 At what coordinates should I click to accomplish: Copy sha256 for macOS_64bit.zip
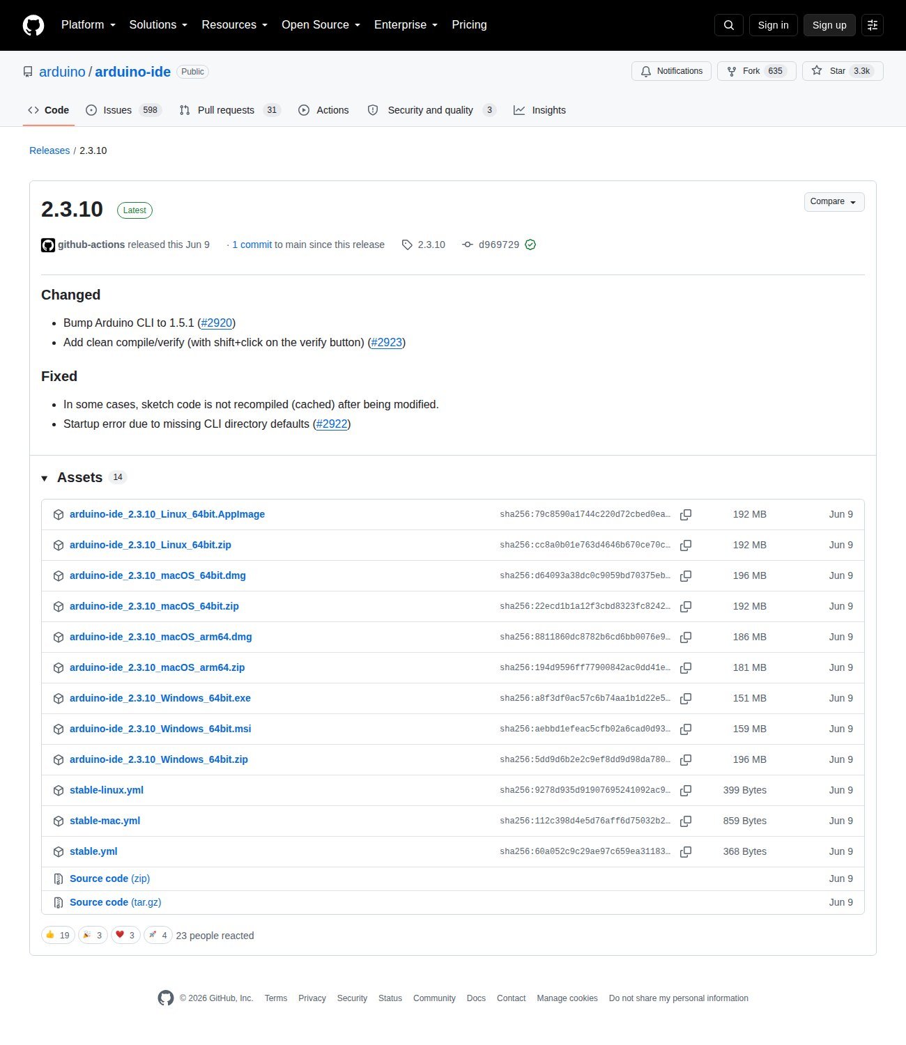(x=686, y=607)
